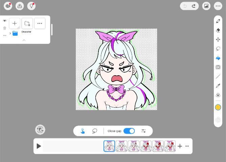Redo the last action
This screenshot has width=226, height=162.
click(x=194, y=6)
